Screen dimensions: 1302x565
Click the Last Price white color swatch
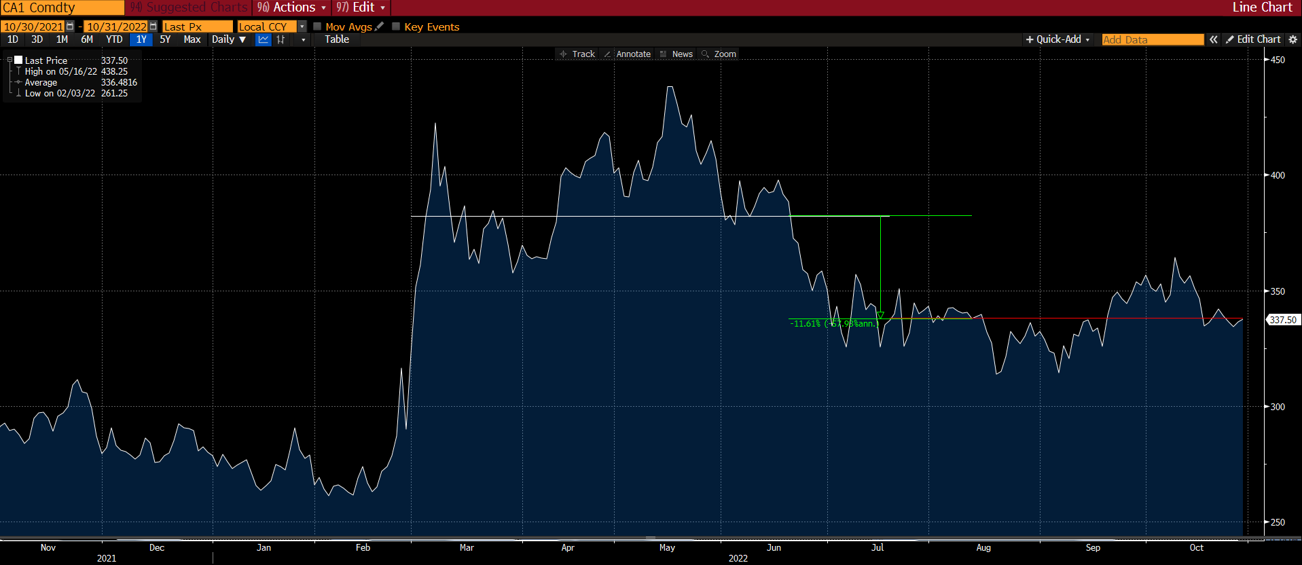[x=18, y=60]
